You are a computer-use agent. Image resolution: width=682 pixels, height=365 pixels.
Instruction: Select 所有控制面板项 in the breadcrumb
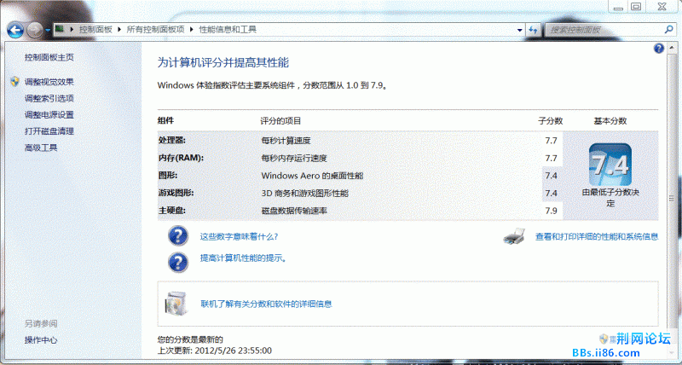point(156,30)
